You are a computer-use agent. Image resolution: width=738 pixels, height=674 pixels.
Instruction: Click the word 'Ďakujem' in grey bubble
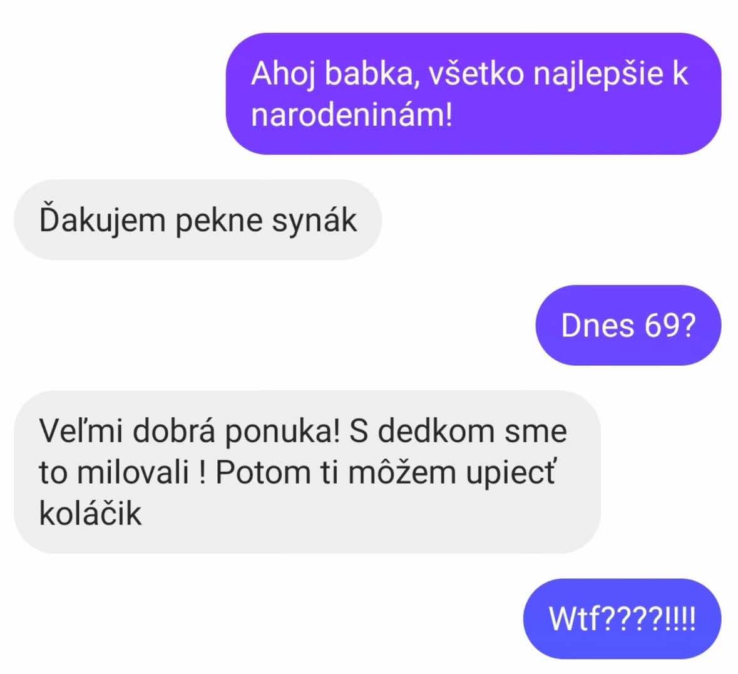102,220
